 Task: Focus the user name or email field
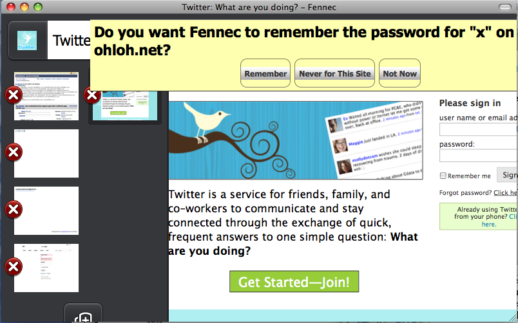(478, 129)
